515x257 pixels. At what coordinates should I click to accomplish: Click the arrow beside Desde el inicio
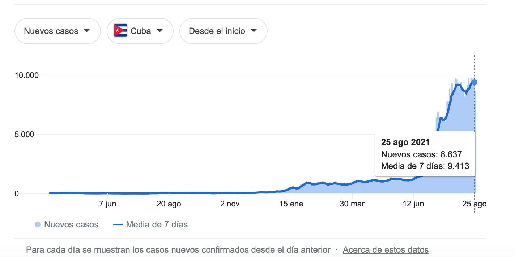[x=254, y=31]
